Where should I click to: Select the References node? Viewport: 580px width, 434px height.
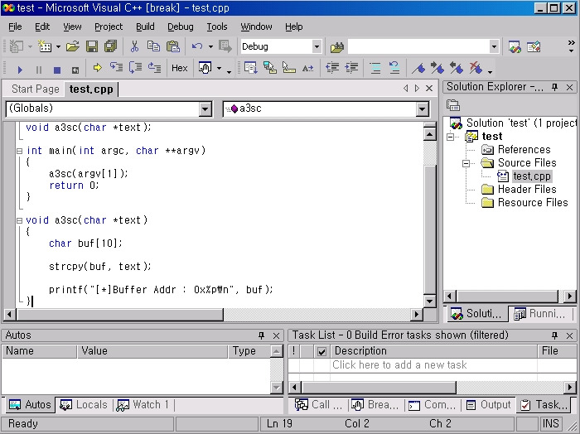coord(524,150)
